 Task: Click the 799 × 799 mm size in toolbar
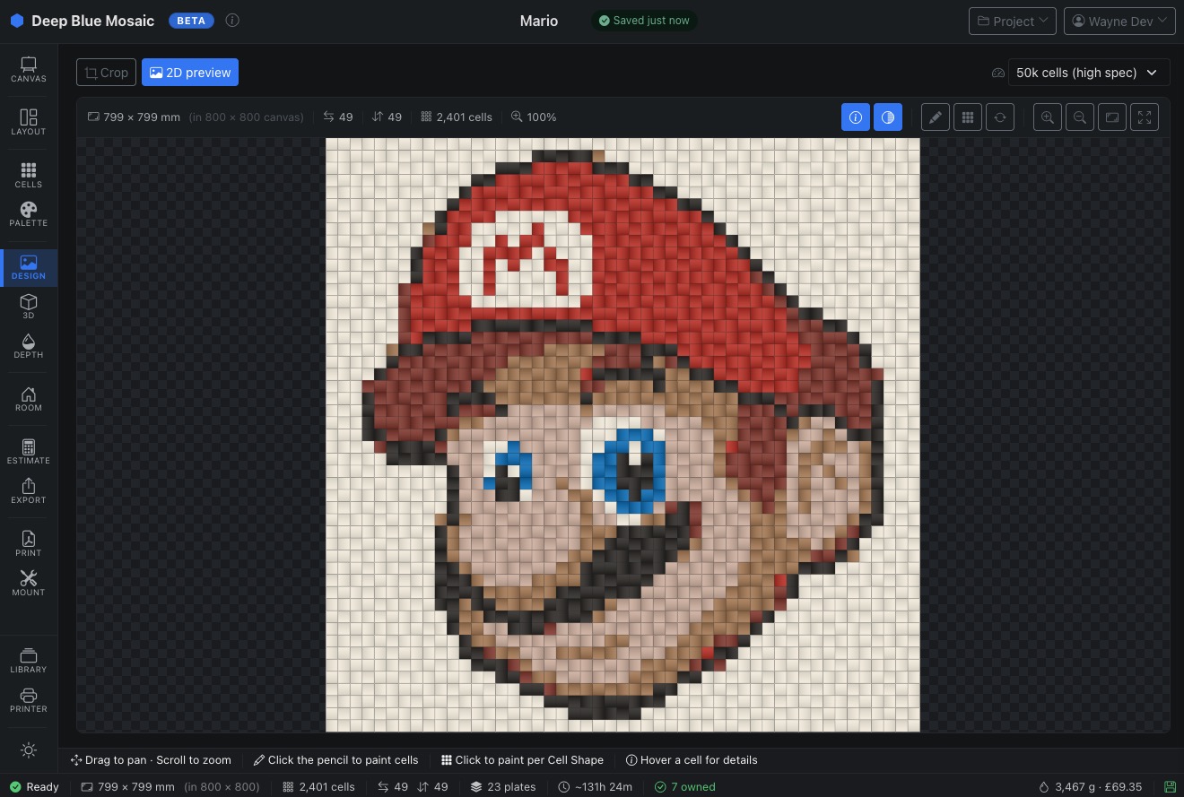(135, 117)
